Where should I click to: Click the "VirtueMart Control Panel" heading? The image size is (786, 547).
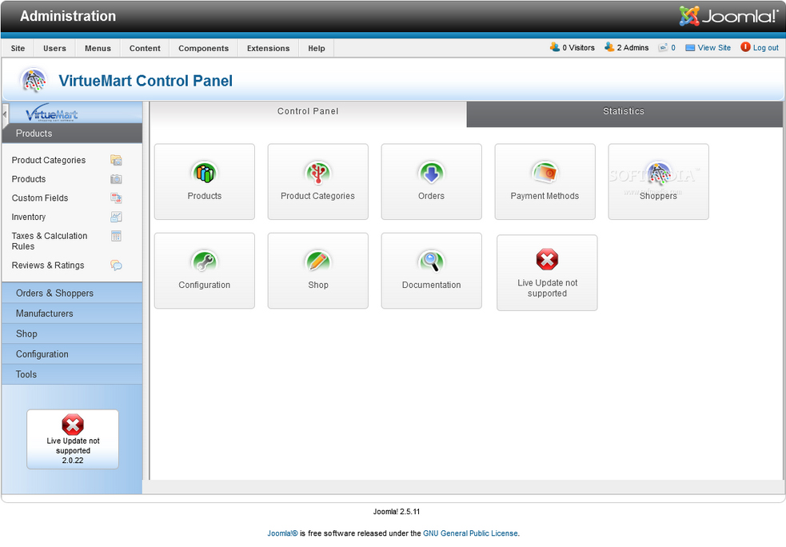tap(146, 81)
